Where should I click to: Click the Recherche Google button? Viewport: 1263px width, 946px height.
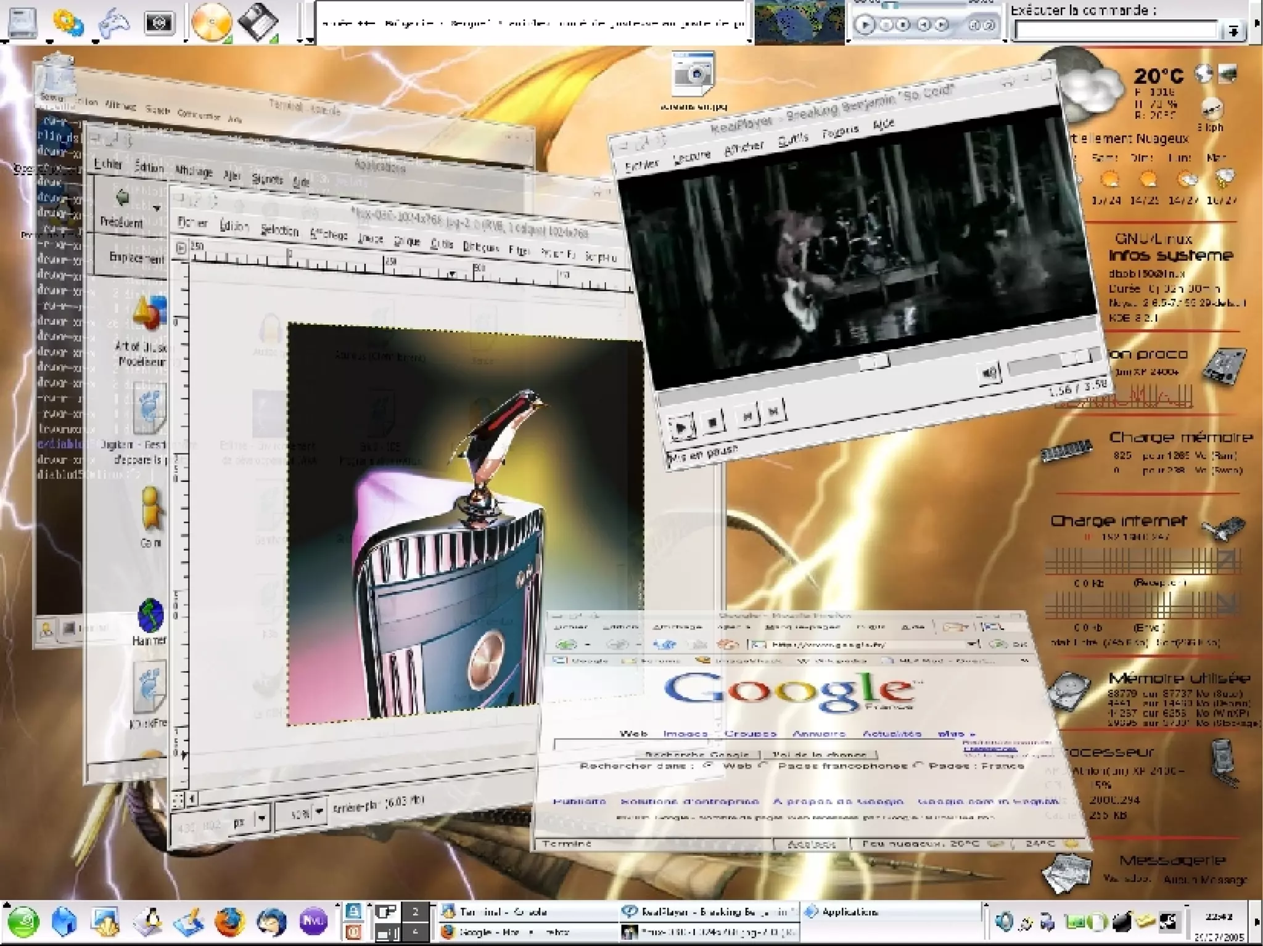[697, 754]
